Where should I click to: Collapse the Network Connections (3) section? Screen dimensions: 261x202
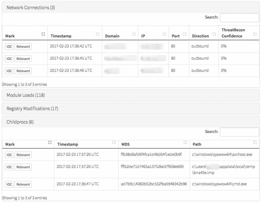tap(31, 7)
